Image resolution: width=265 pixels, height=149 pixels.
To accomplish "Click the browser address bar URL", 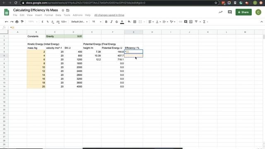I will (86, 3).
